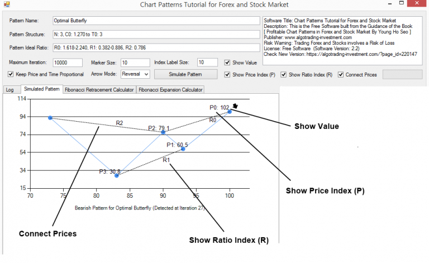
Task: Open the Fibonacci Expansion Calculator tab
Action: pos(170,90)
